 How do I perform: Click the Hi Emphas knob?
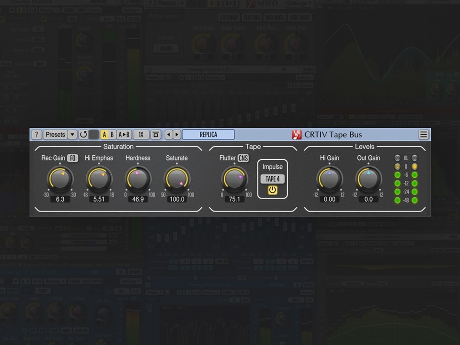tap(99, 179)
